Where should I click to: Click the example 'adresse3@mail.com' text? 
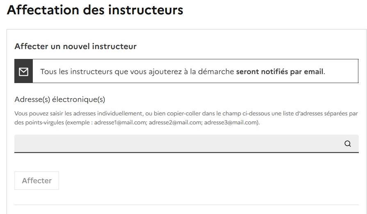[231, 122]
